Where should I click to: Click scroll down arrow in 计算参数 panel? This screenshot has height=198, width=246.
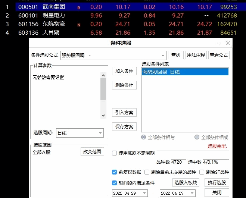point(103,116)
